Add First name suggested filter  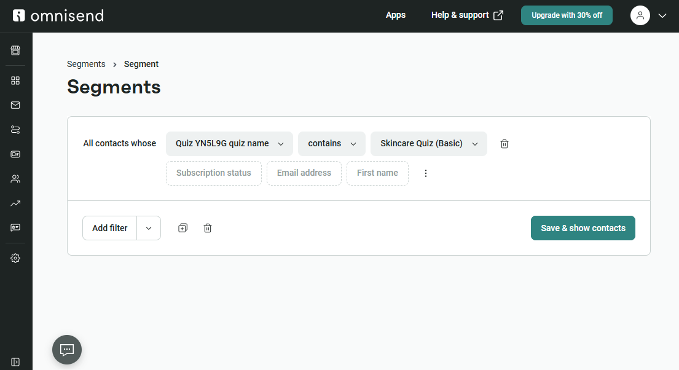tap(377, 173)
